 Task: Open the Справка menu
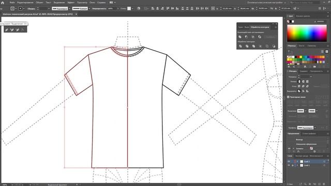(101, 3)
